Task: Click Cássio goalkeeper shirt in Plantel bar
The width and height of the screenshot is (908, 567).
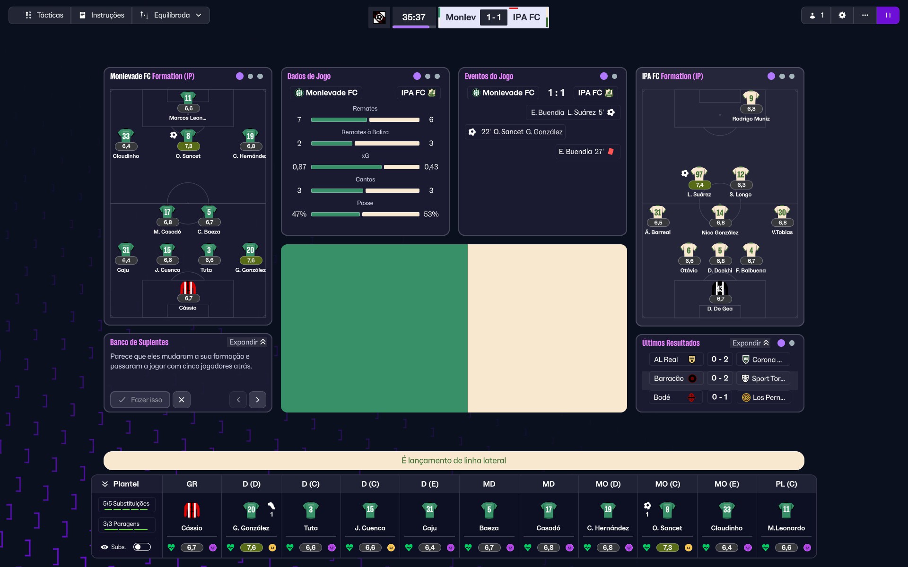Action: pyautogui.click(x=192, y=510)
